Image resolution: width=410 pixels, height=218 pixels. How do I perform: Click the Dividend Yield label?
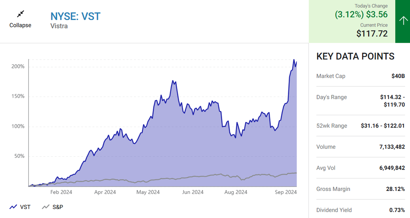pos(334,210)
